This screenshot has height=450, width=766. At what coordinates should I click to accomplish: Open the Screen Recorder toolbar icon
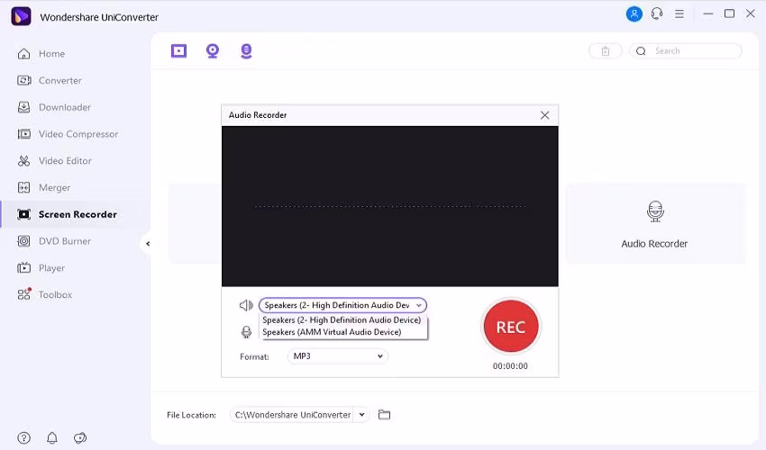(x=178, y=50)
